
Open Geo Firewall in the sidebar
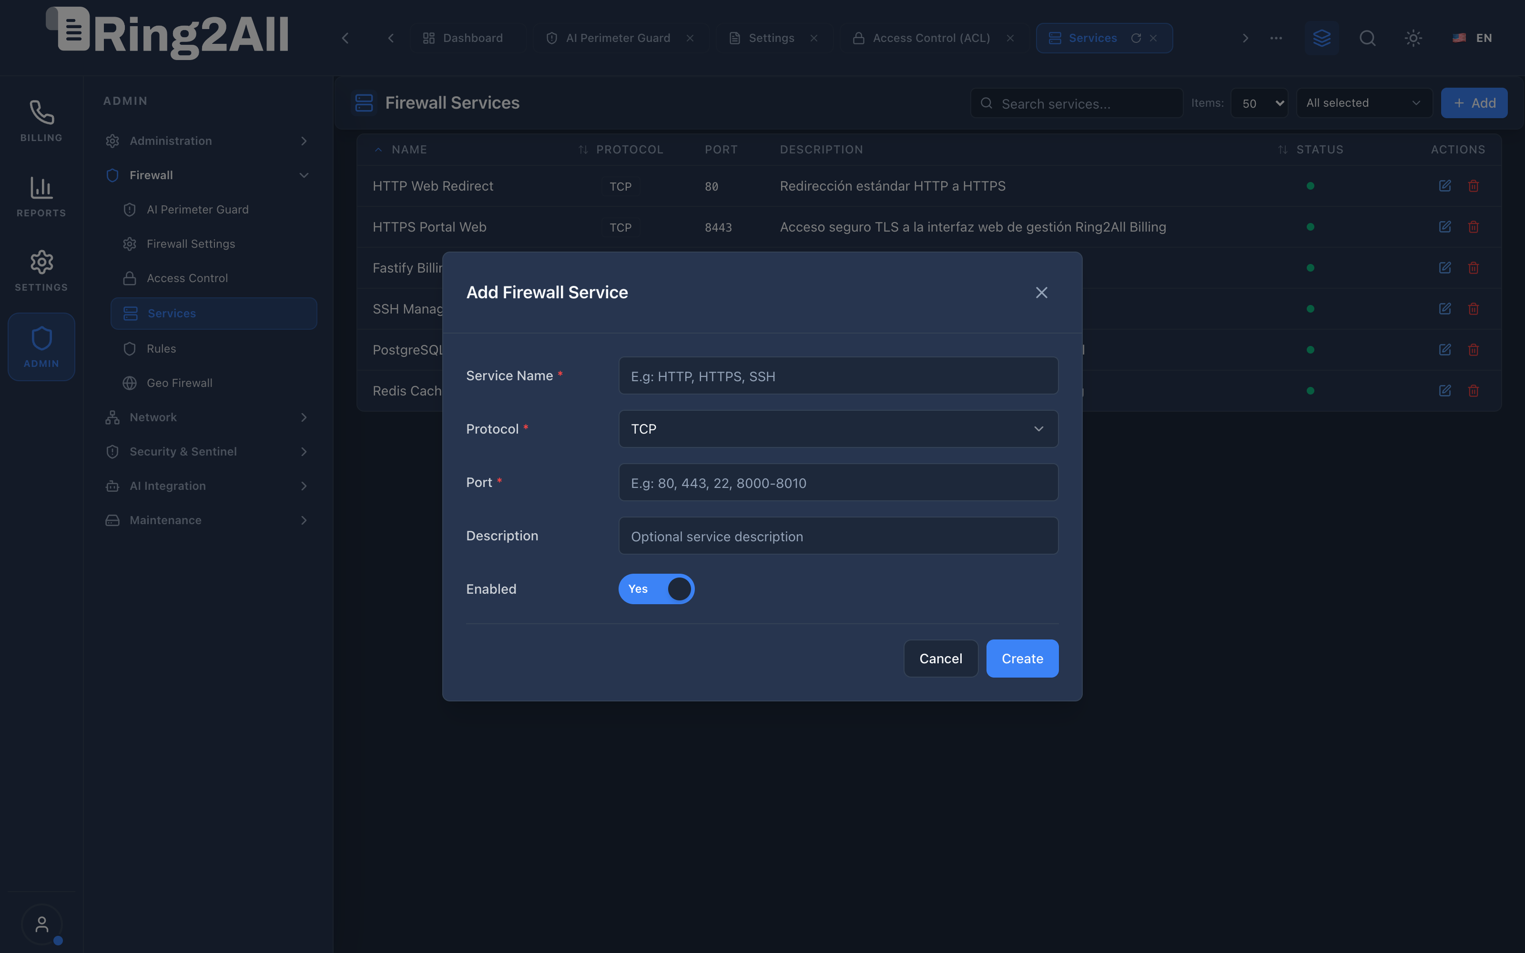(x=179, y=383)
